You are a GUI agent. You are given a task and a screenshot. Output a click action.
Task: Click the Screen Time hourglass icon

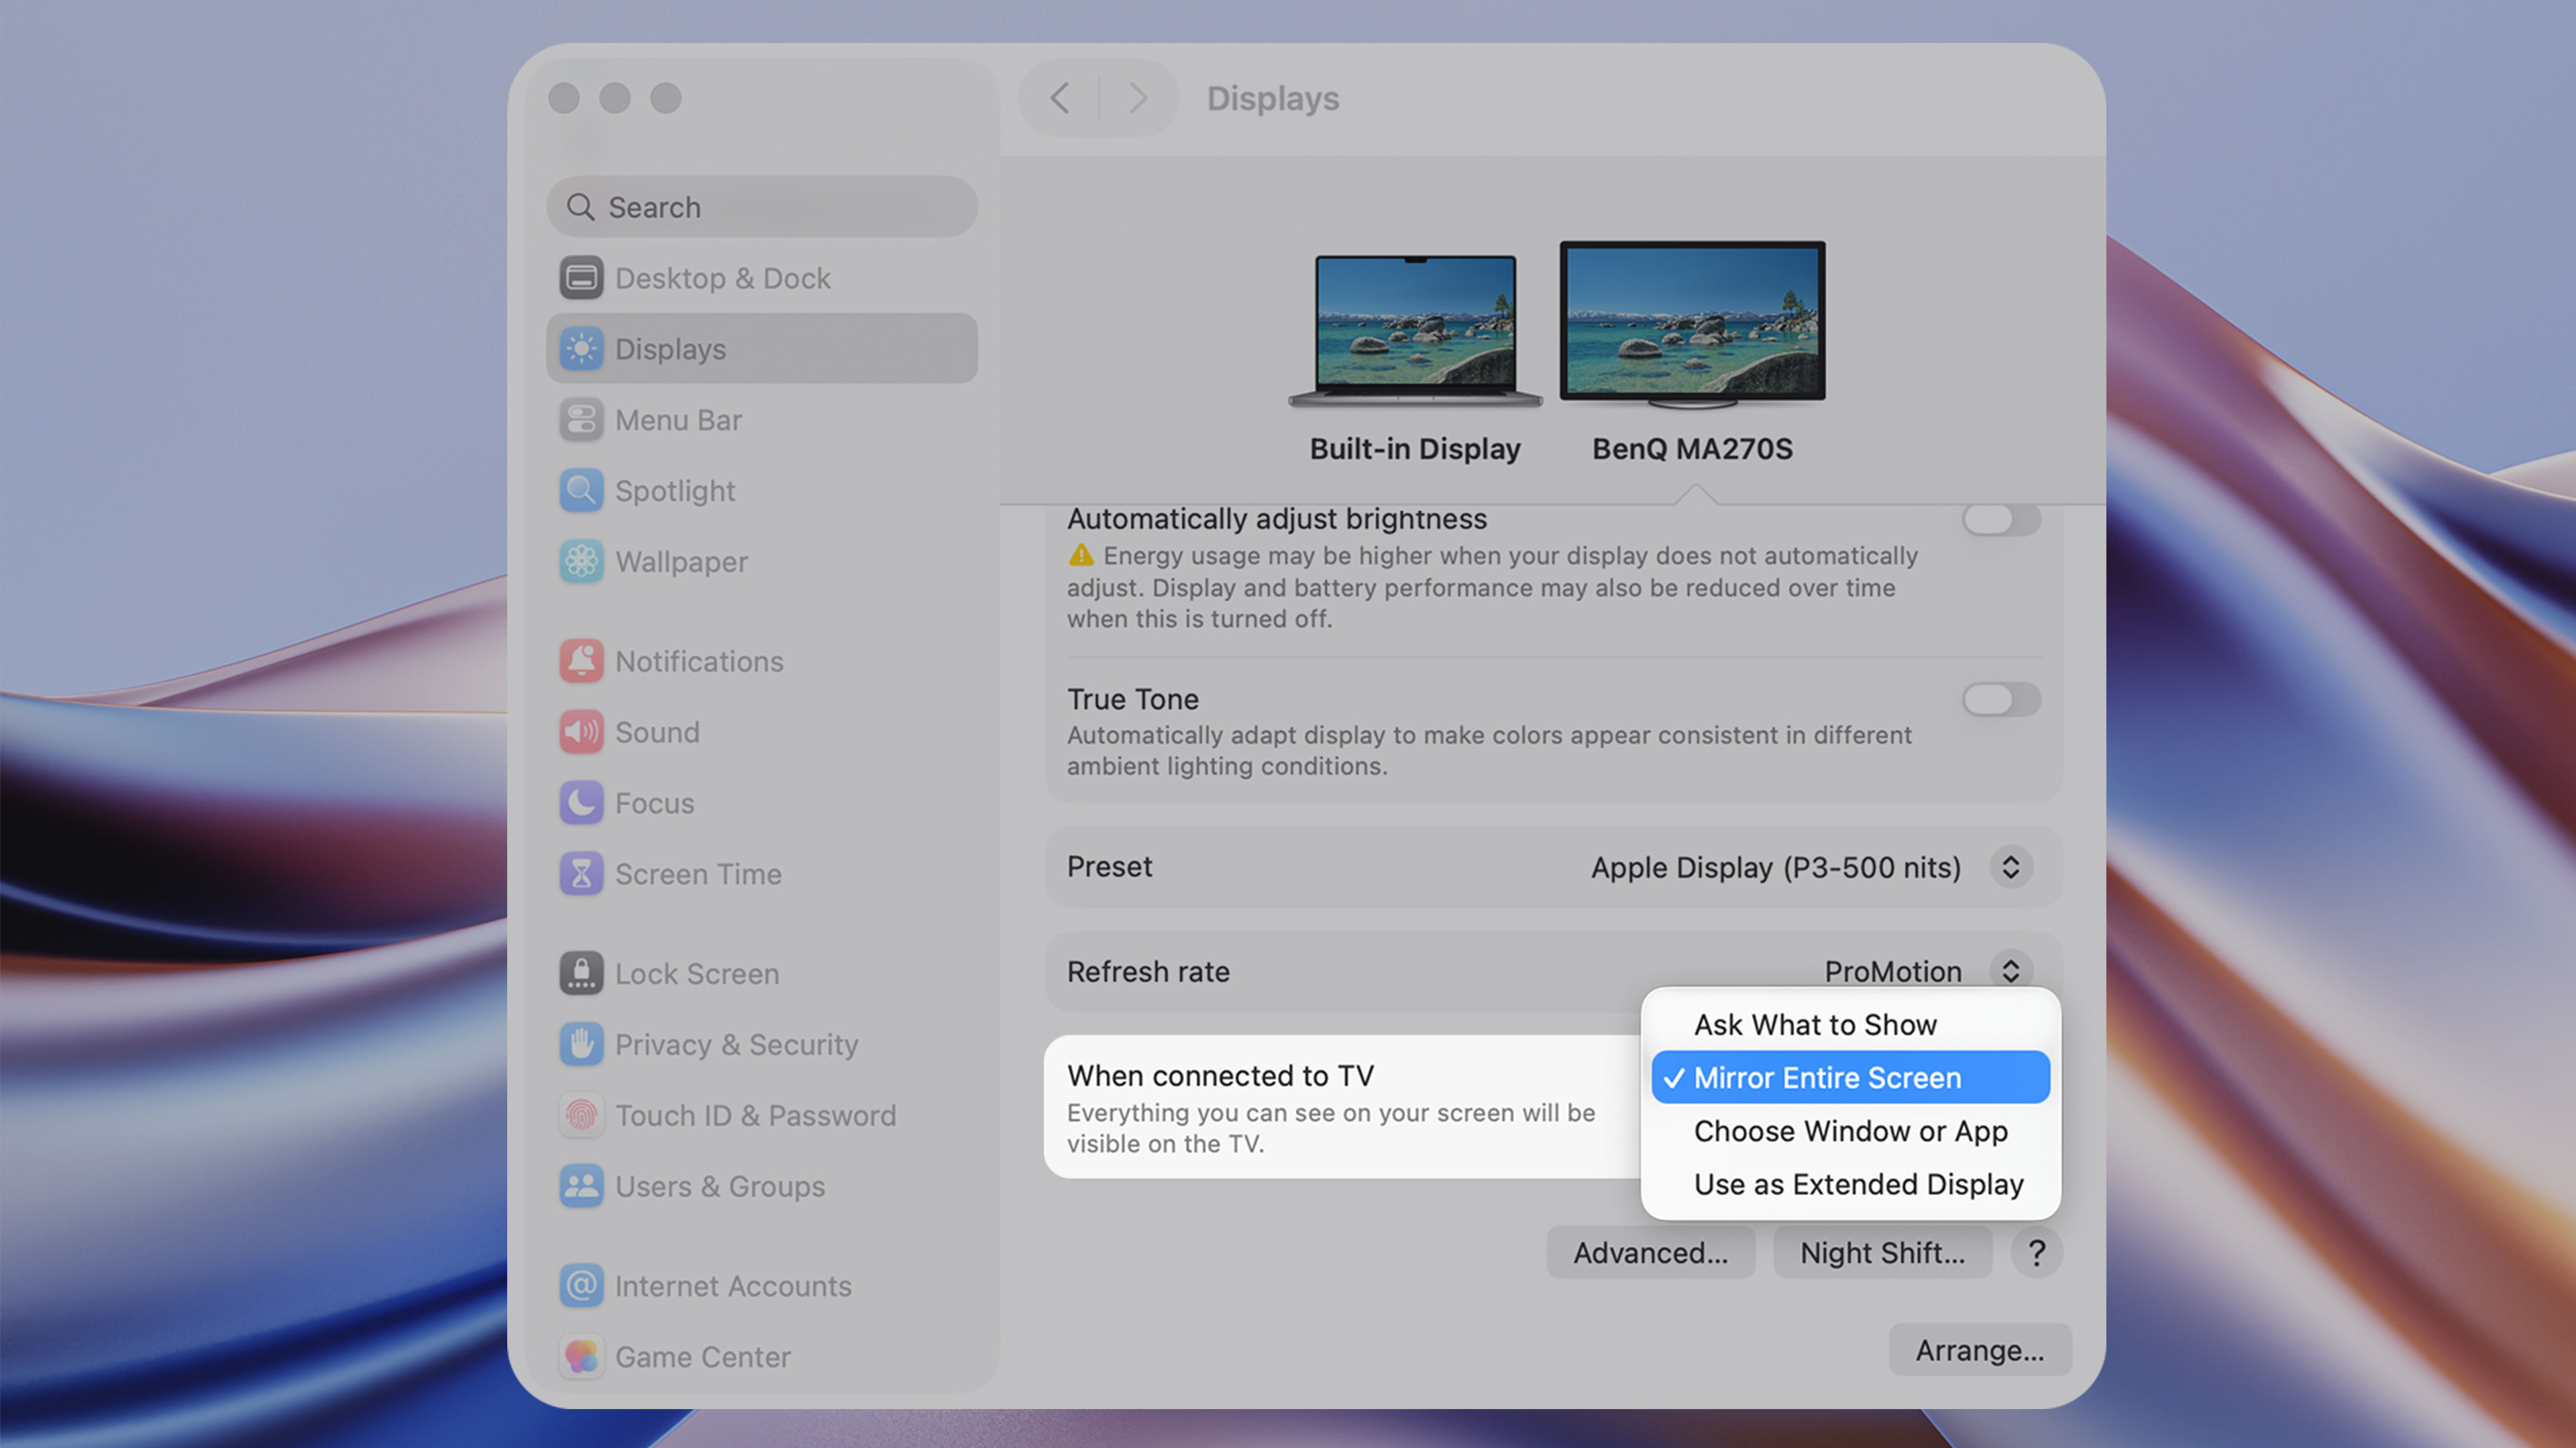click(581, 874)
